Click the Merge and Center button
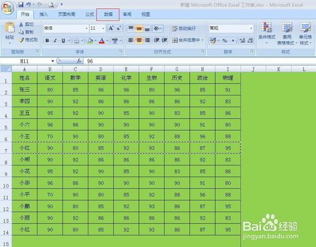Image resolution: width=316 pixels, height=247 pixels. point(188,40)
